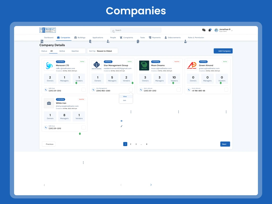The height and width of the screenshot is (204, 272).
Task: Open the notifications bell icon
Action: coord(210,30)
